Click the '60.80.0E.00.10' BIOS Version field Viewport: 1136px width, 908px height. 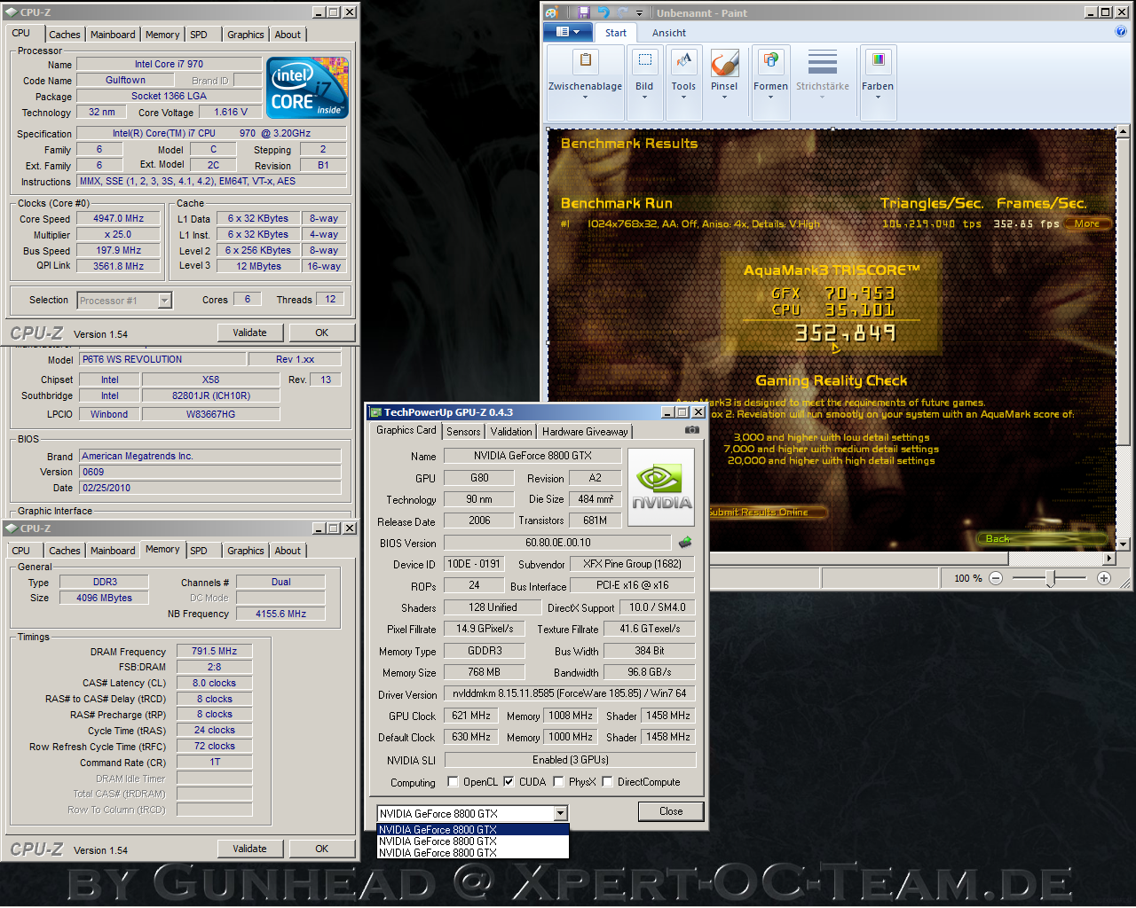click(x=557, y=543)
